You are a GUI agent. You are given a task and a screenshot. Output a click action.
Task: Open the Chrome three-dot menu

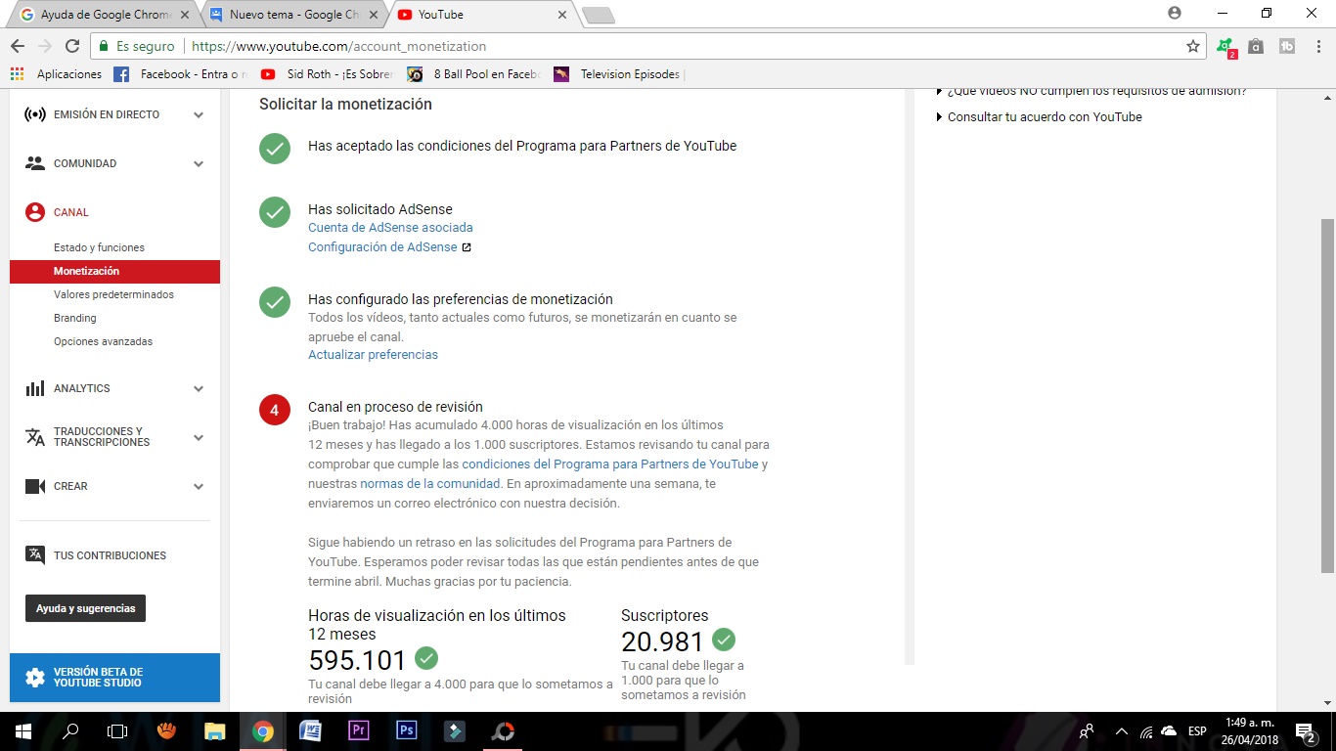tap(1317, 46)
